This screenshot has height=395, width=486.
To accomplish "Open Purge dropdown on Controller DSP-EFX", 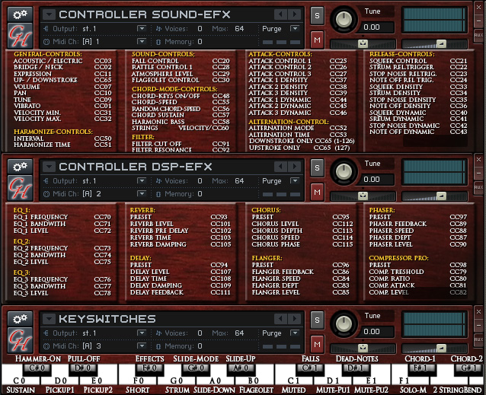I will (293, 181).
